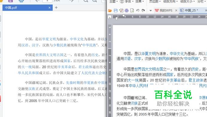Image resolution: width=207 pixels, height=117 pixels.
Task: Open 汉字 link in the WPS document
Action: [x=138, y=59]
